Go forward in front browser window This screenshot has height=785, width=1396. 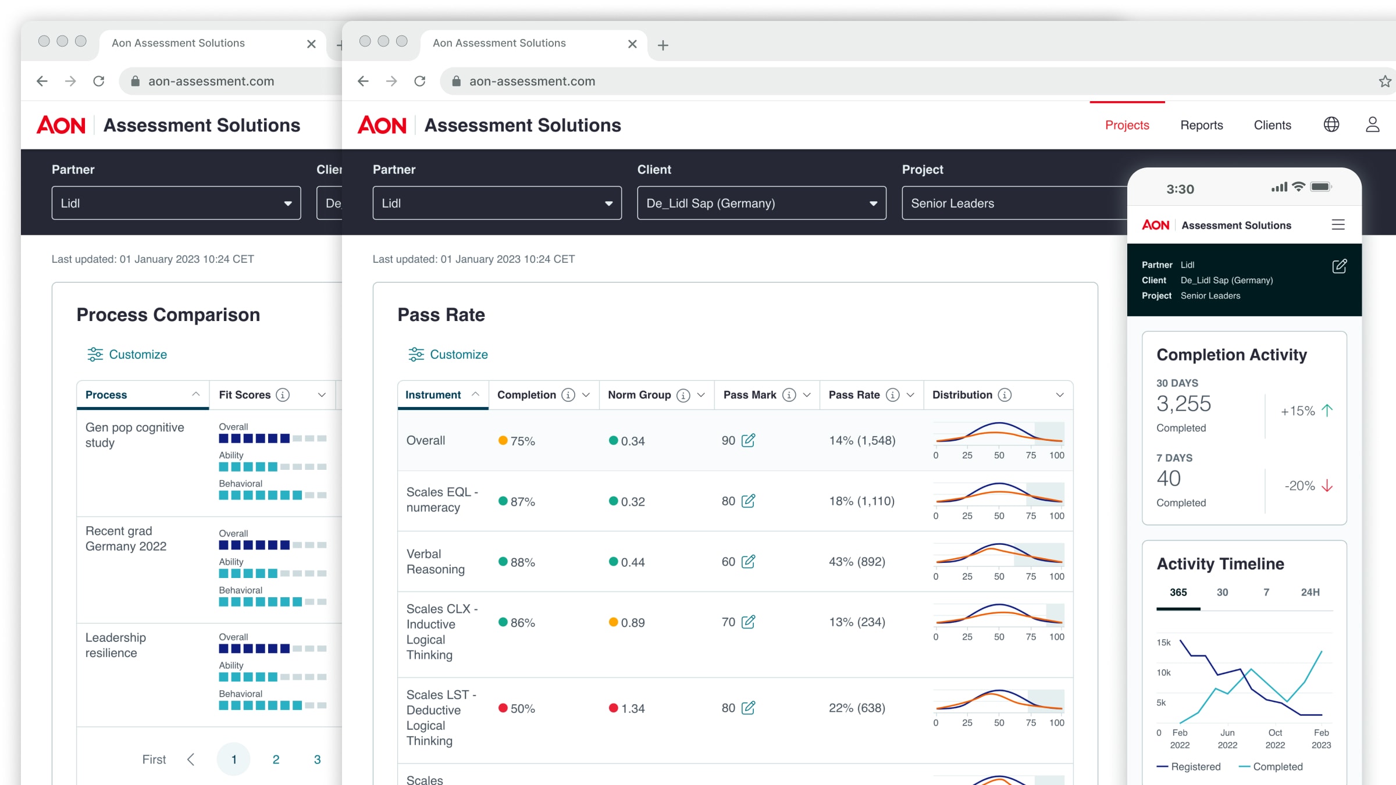click(x=391, y=81)
